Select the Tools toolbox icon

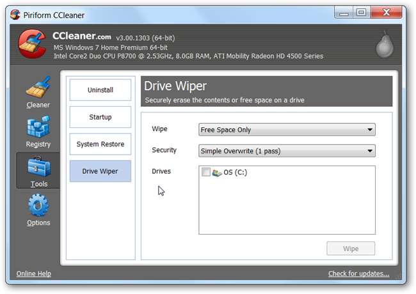pyautogui.click(x=38, y=166)
